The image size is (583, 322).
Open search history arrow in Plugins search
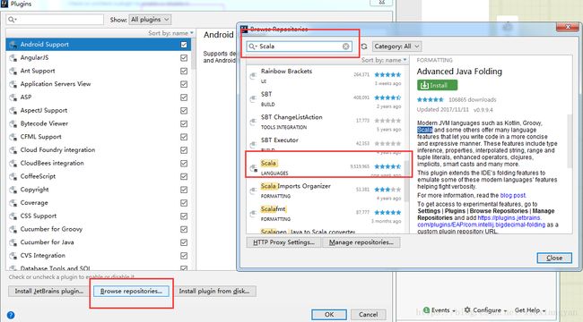coord(16,20)
